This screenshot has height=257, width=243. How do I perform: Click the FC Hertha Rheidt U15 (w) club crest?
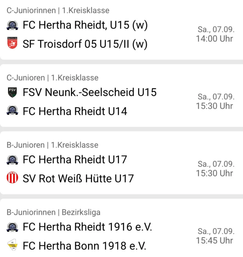[x=12, y=25]
